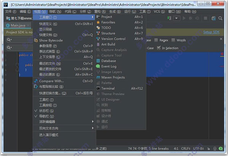Open Favorites with the star icon
Image resolution: width=228 pixels, height=156 pixels.
click(120, 22)
